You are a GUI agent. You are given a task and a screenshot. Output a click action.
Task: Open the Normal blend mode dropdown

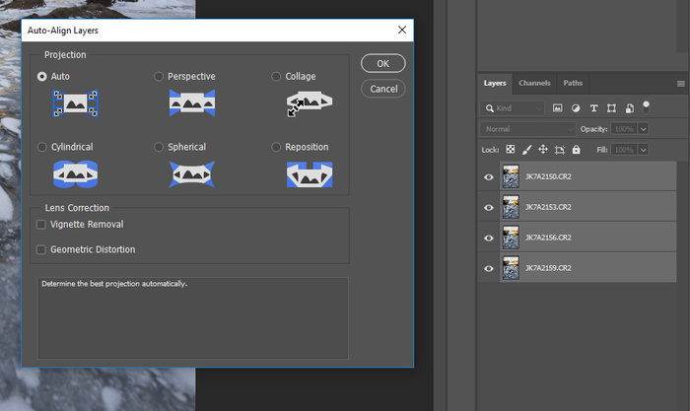pyautogui.click(x=527, y=129)
